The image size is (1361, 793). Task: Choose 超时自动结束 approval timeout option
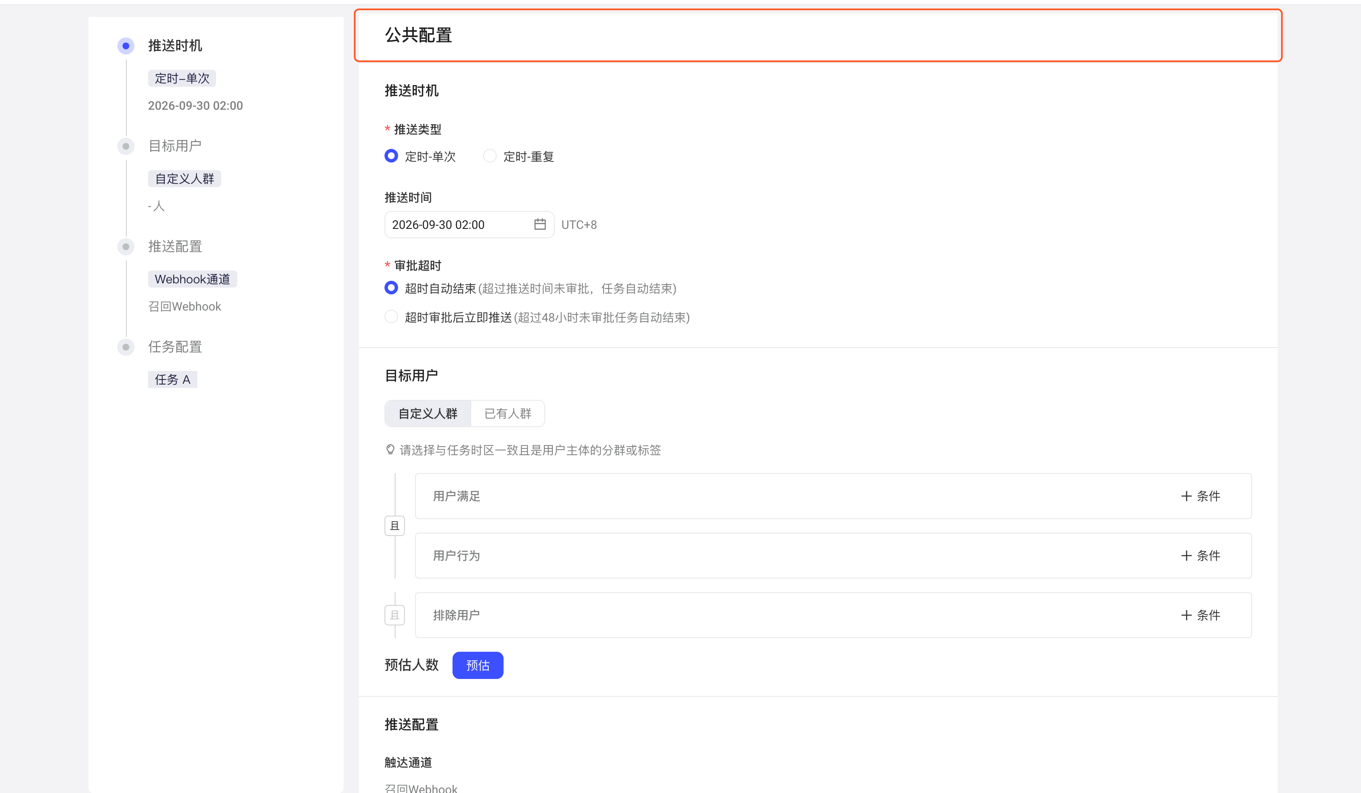pos(391,288)
